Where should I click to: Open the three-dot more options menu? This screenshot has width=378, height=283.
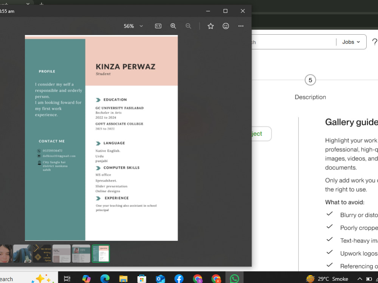pyautogui.click(x=241, y=26)
